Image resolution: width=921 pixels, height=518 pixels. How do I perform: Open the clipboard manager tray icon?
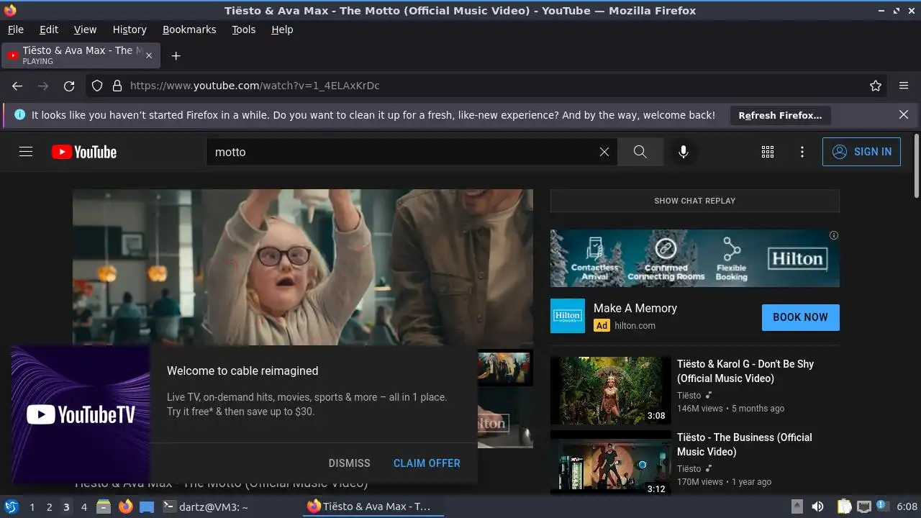[x=845, y=506]
